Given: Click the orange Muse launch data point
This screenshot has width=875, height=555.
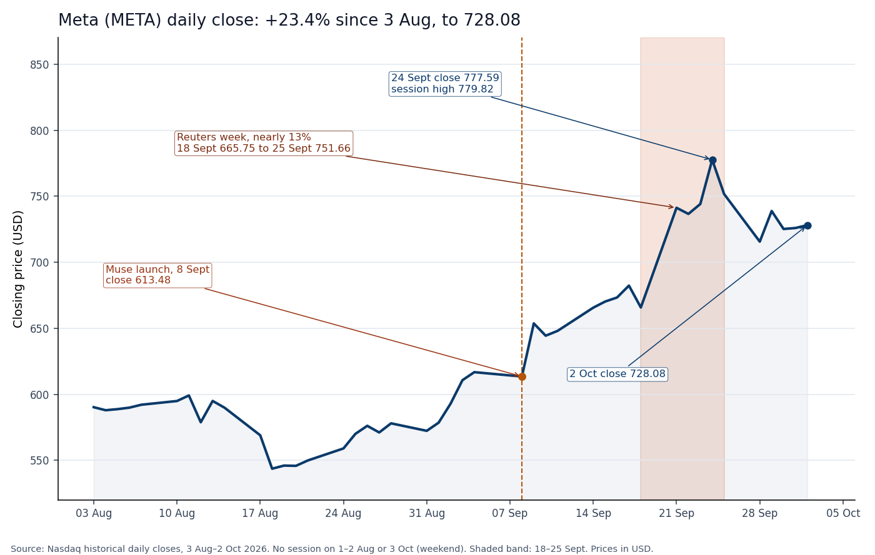Looking at the screenshot, I should click(522, 376).
